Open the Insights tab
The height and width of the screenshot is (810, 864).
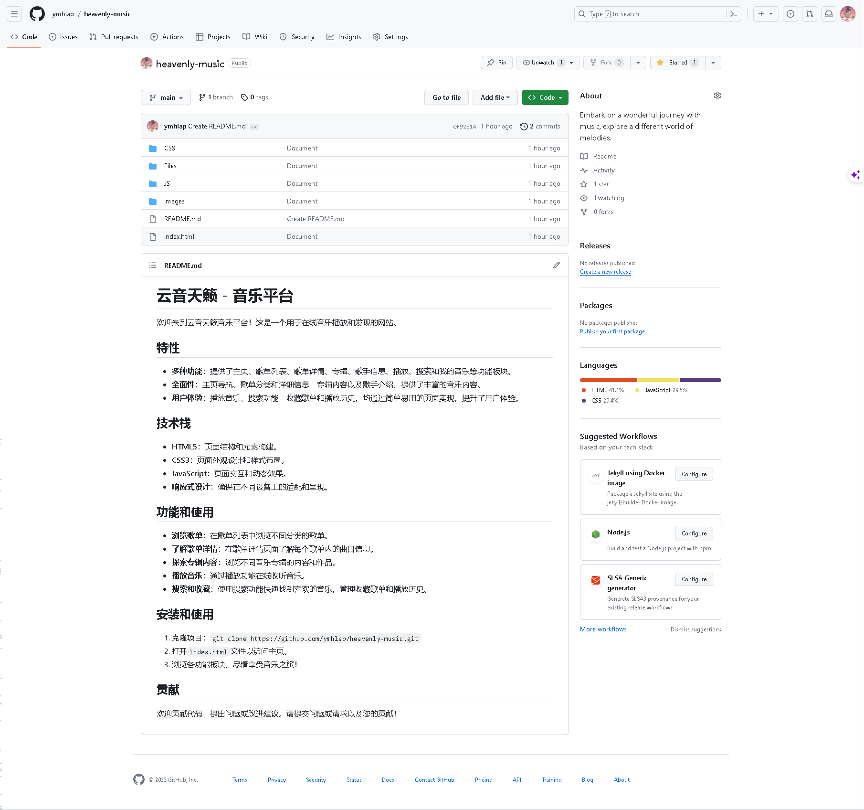(x=344, y=37)
